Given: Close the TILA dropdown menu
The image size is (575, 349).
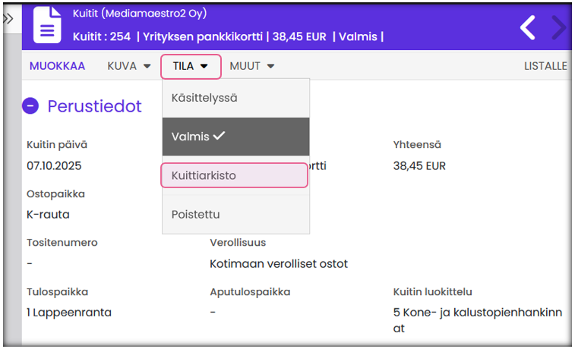Looking at the screenshot, I should point(191,66).
